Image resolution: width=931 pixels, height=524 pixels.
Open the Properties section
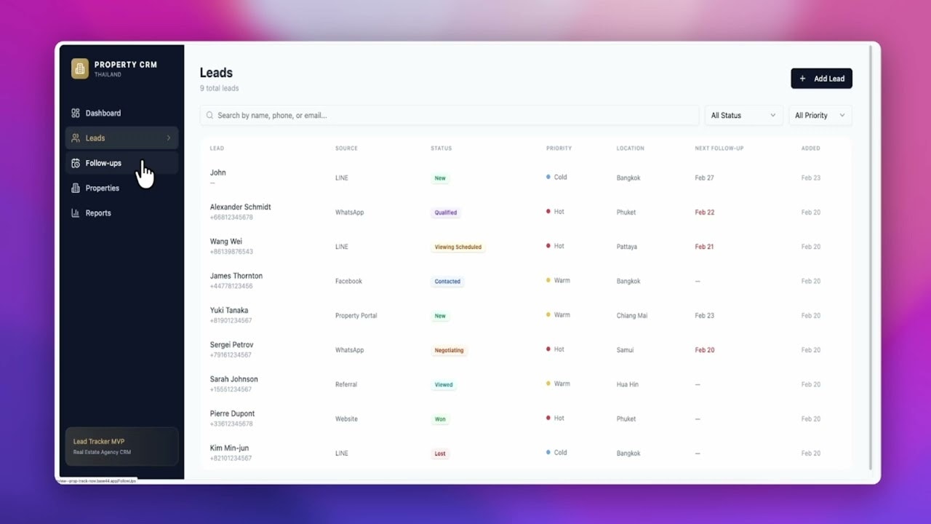click(x=121, y=188)
